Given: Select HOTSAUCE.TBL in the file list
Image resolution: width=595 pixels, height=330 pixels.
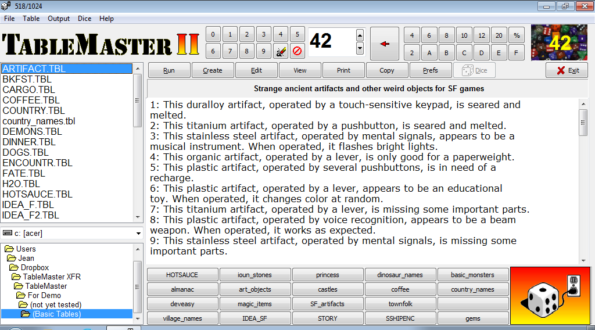Looking at the screenshot, I should click(67, 194).
